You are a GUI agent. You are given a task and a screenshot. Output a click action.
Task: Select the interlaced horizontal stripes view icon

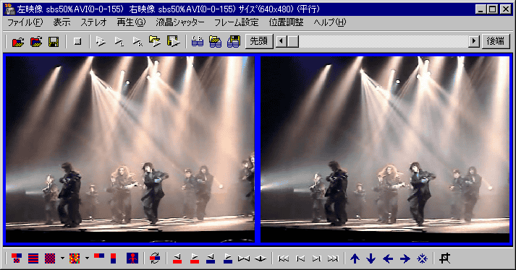point(33,258)
